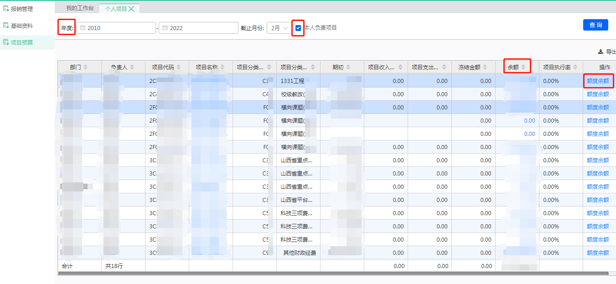Close the 个人项目 tab with X icon

[x=131, y=9]
